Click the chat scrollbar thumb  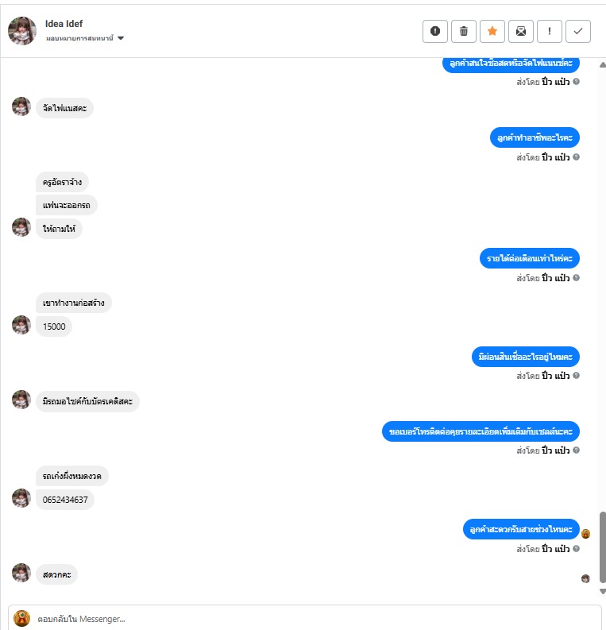[602, 547]
